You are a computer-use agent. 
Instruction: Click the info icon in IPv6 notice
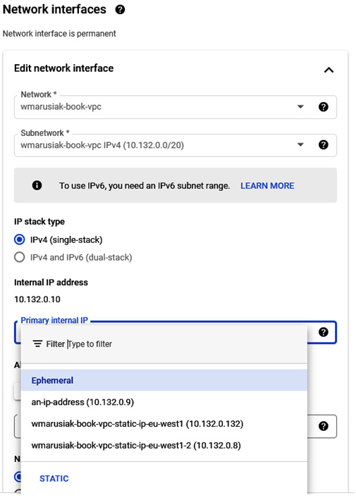pos(37,185)
